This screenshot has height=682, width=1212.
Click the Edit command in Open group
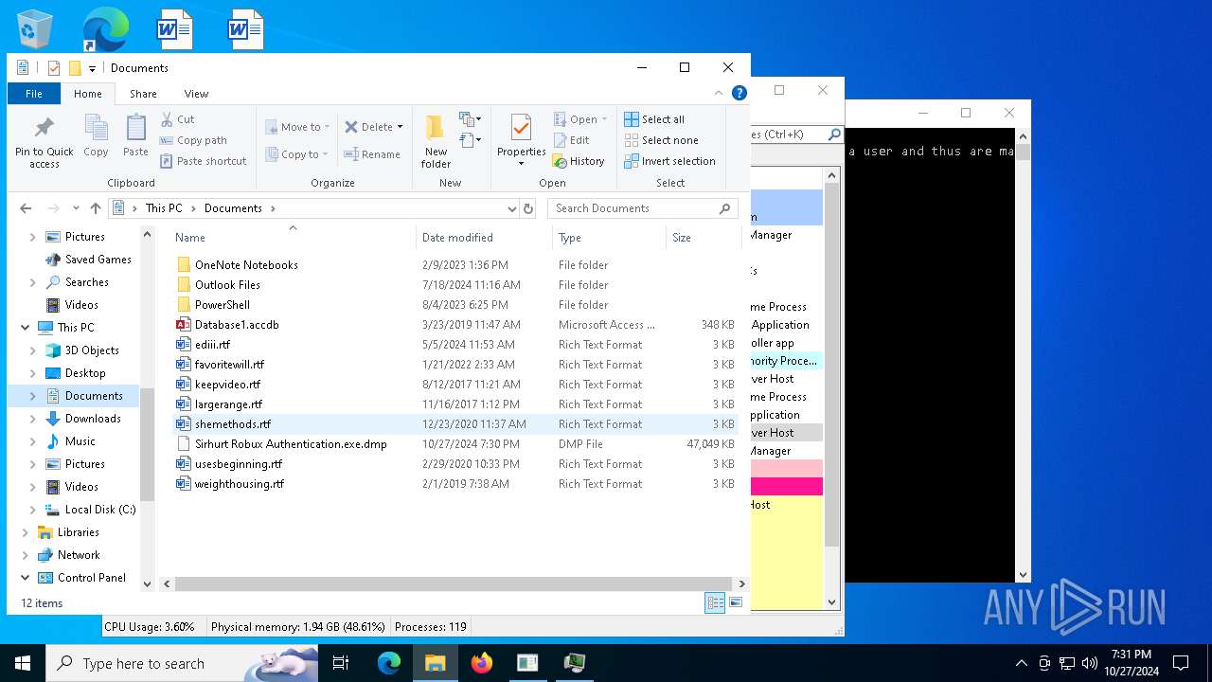tap(572, 140)
